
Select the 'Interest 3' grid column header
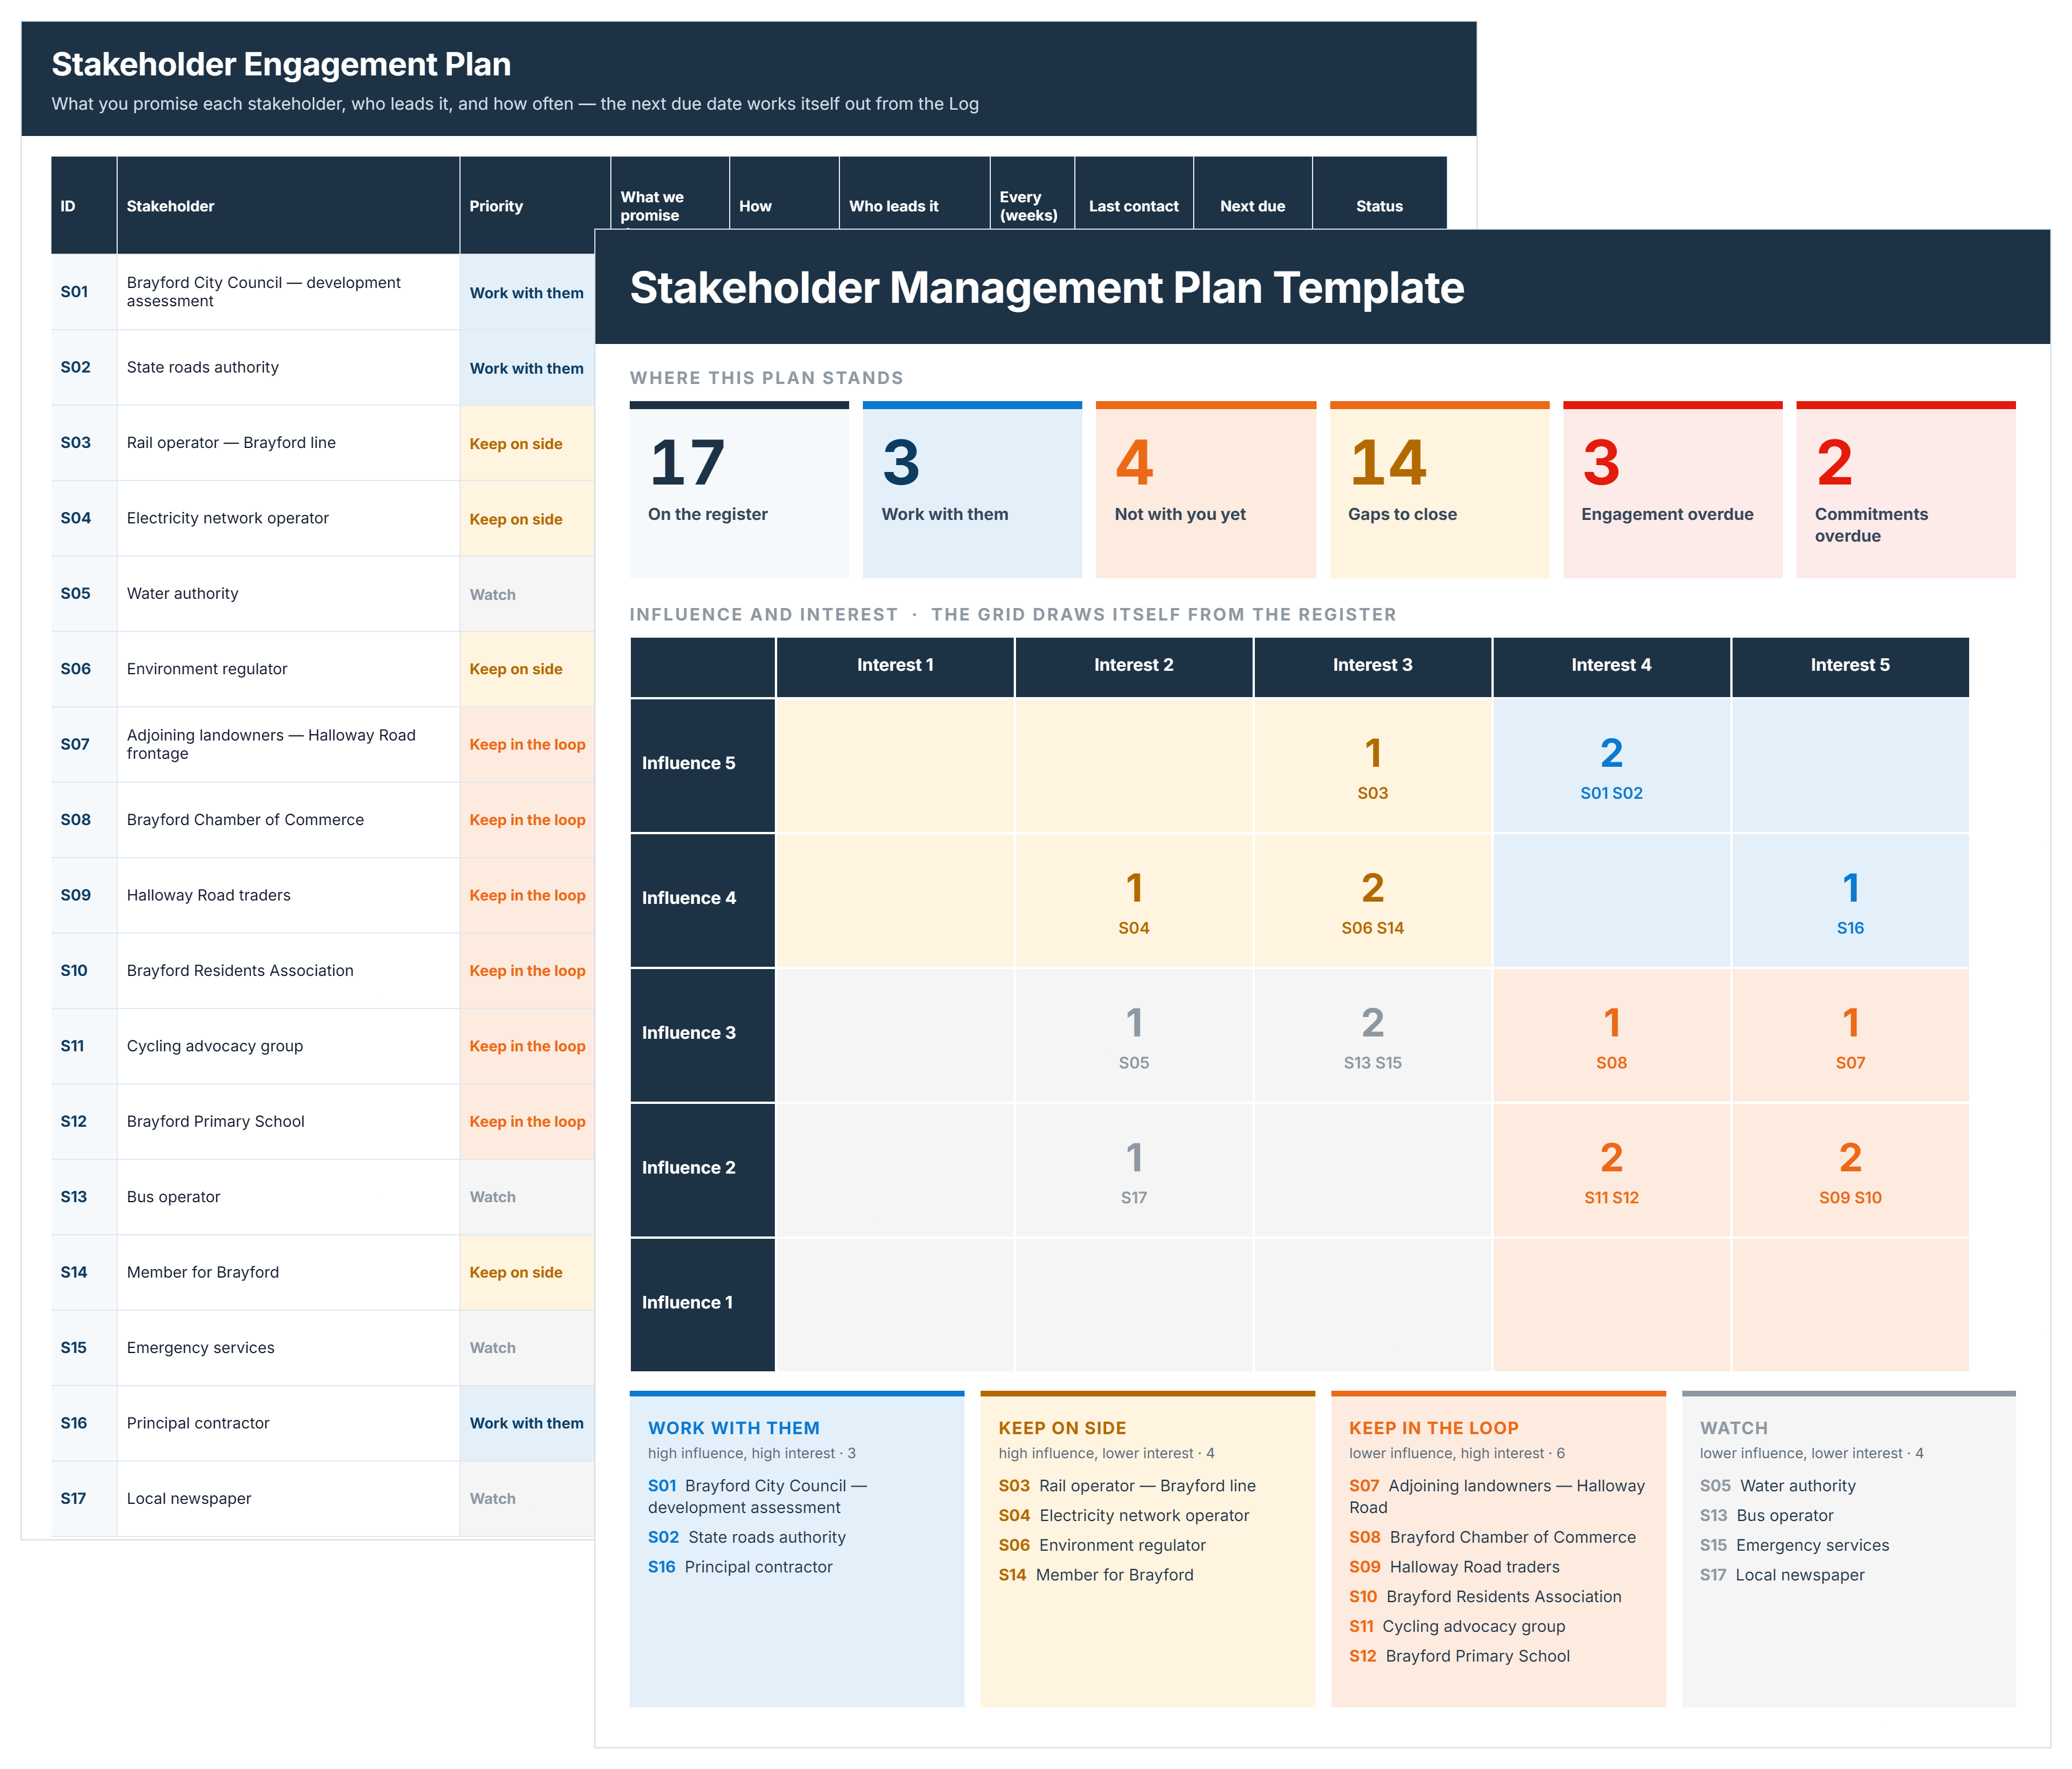[x=1373, y=666]
